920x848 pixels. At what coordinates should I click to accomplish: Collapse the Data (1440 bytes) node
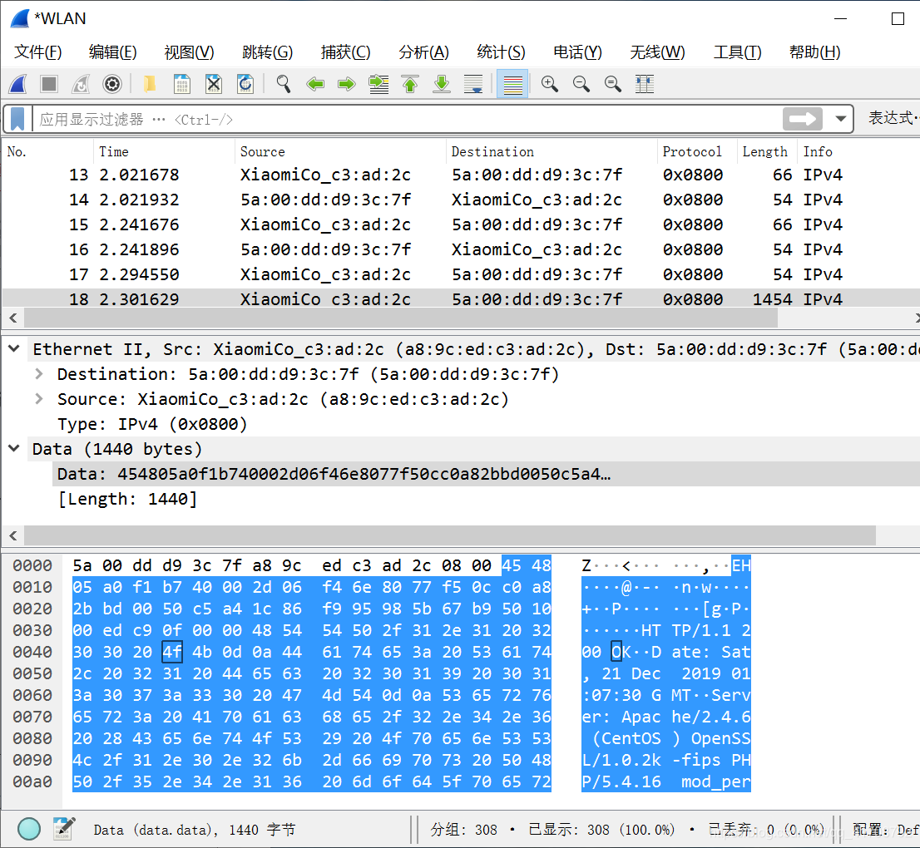pyautogui.click(x=14, y=449)
